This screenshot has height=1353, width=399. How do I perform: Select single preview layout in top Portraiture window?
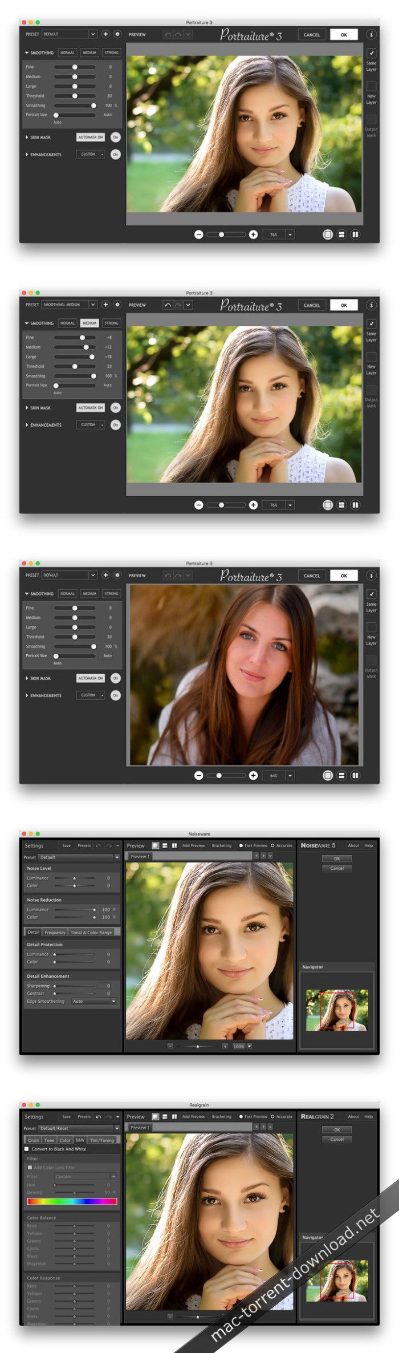pos(328,234)
